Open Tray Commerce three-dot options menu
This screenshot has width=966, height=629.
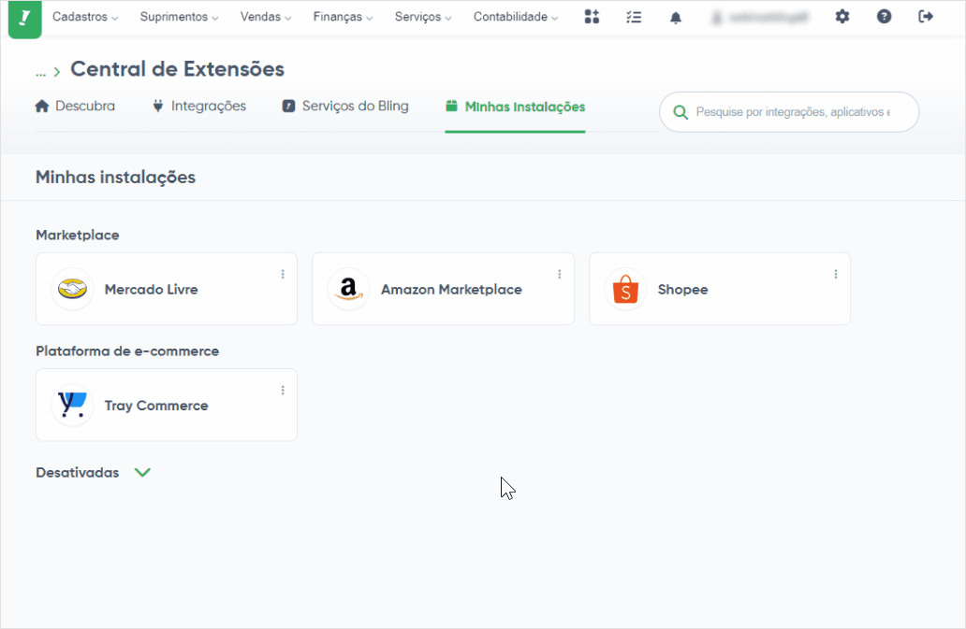point(283,391)
